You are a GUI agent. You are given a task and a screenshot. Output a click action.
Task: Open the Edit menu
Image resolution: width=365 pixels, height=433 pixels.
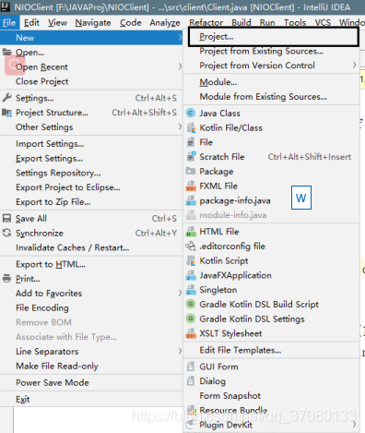(x=31, y=23)
